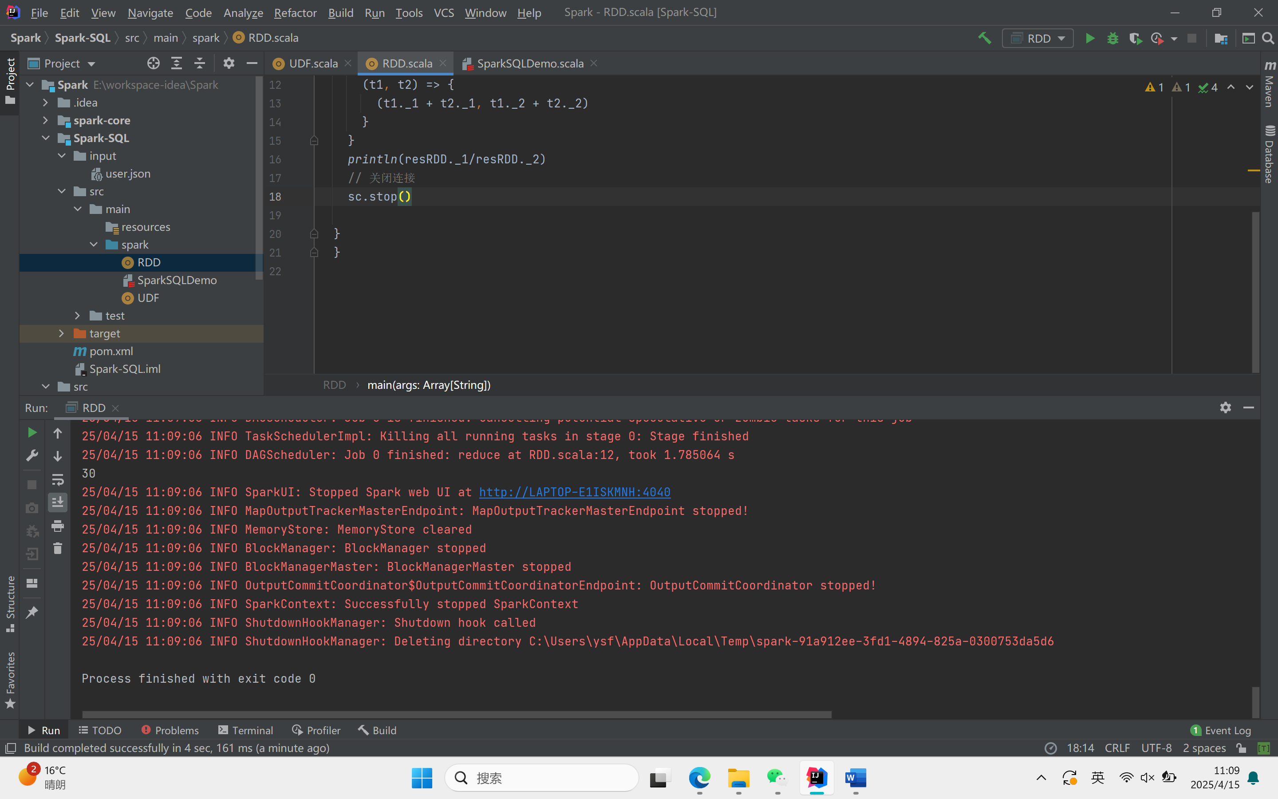Open Microsoft Edge from taskbar
The image size is (1278, 799).
click(x=699, y=778)
